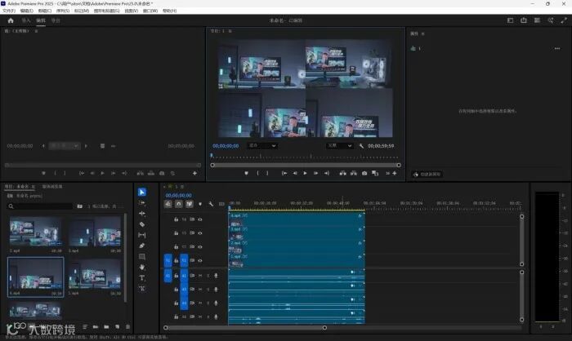Mute audio track A1
The height and width of the screenshot is (341, 572).
199,276
